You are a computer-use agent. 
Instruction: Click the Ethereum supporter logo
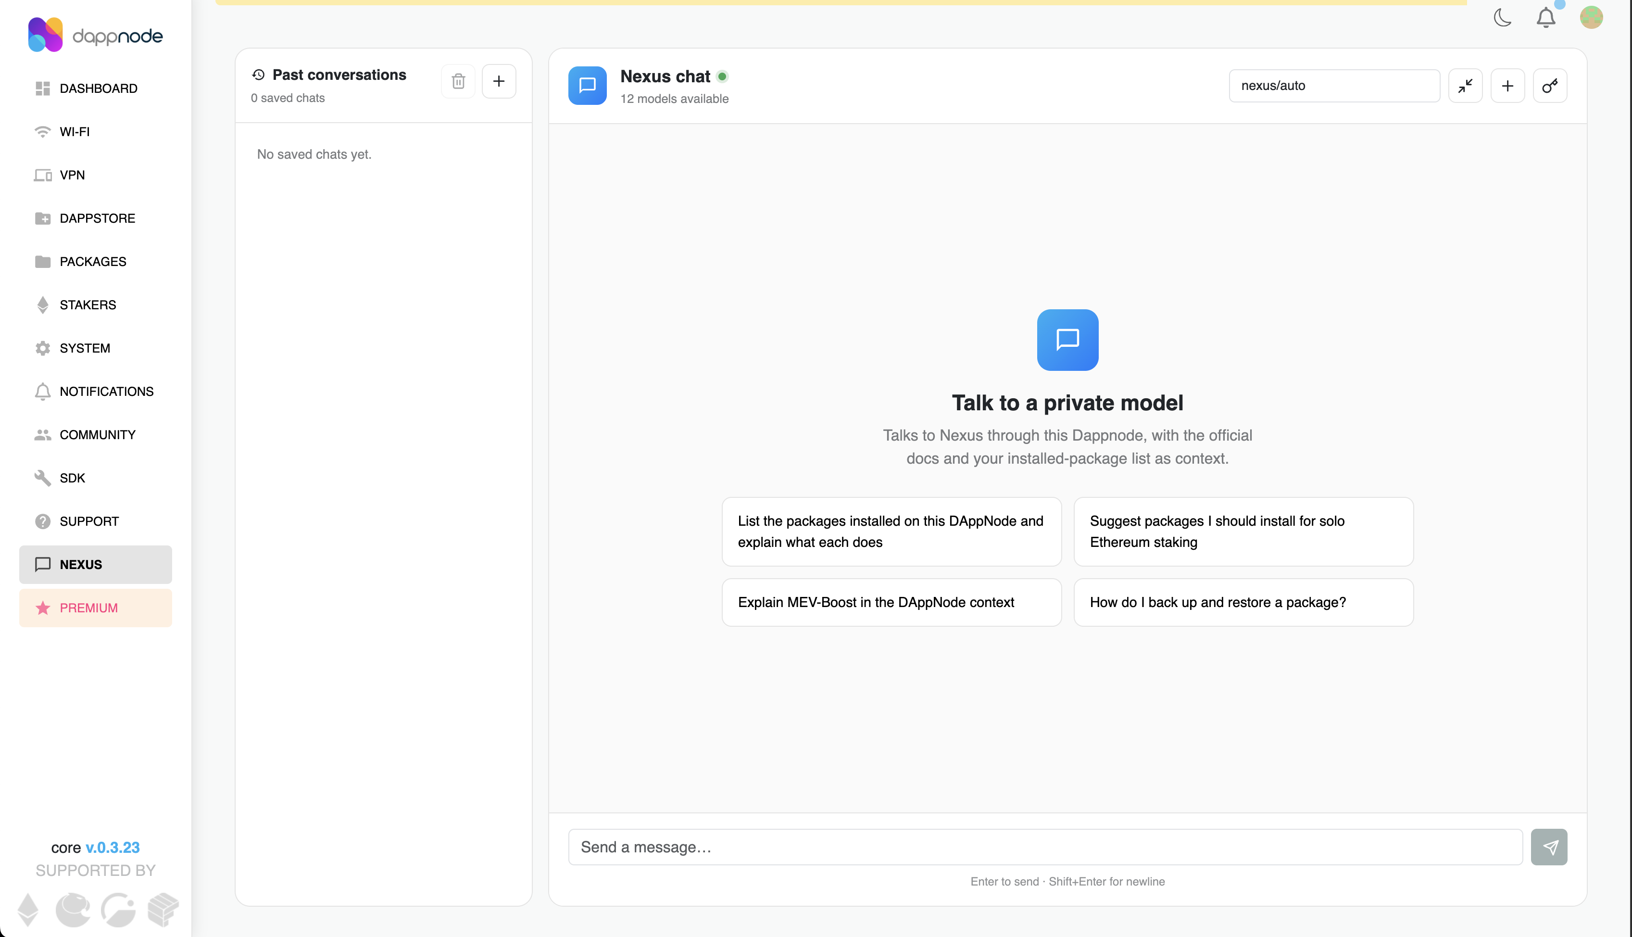pos(28,909)
